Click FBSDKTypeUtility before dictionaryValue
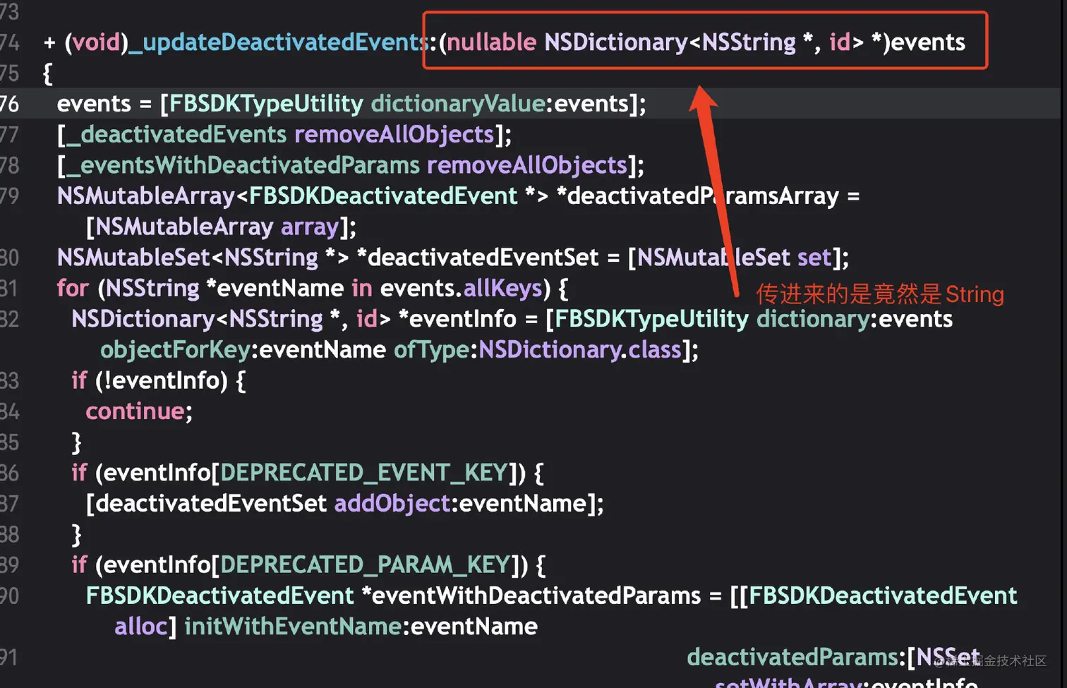 (x=267, y=104)
